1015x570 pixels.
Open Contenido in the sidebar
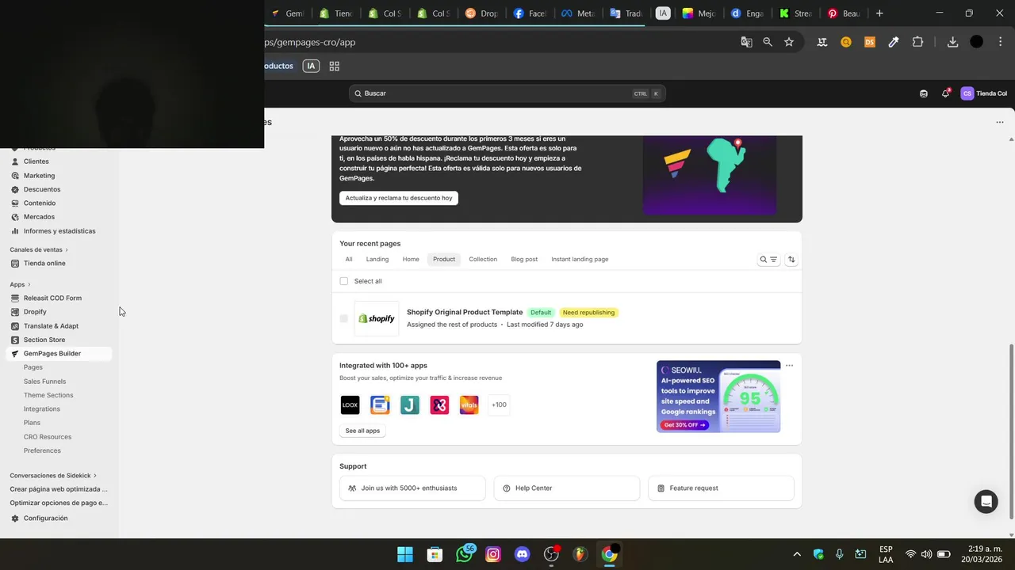[x=40, y=203]
